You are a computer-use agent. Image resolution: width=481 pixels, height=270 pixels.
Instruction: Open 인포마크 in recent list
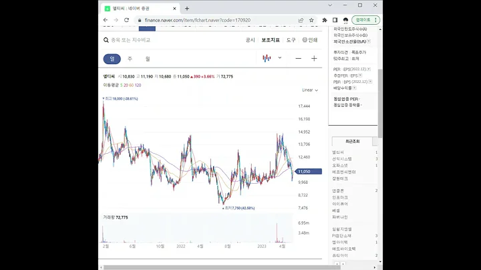(x=340, y=197)
